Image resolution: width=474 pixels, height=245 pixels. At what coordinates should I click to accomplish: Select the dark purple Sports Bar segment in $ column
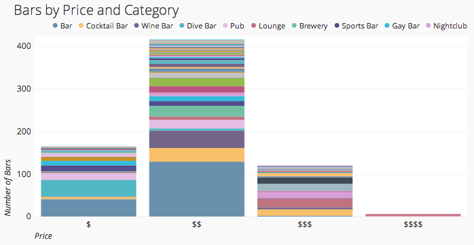pyautogui.click(x=88, y=168)
